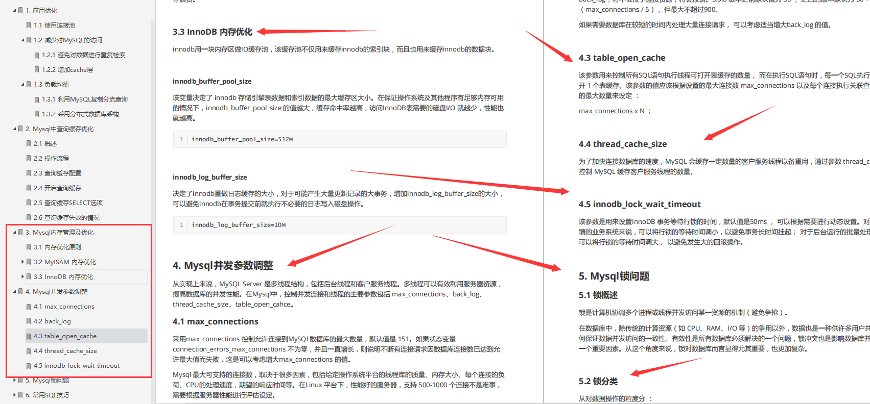Screen dimensions: 870x404
Task: Collapse '4. Mysql并发参数调整' section
Action: coord(14,291)
